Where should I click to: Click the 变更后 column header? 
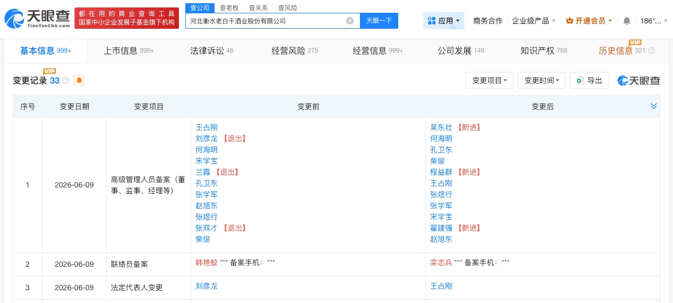pos(543,107)
